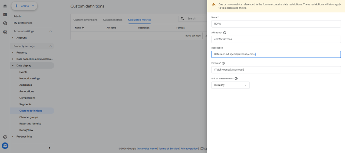Image resolution: width=345 pixels, height=153 pixels.
Task: Open Comparisons item
Action: click(27, 98)
